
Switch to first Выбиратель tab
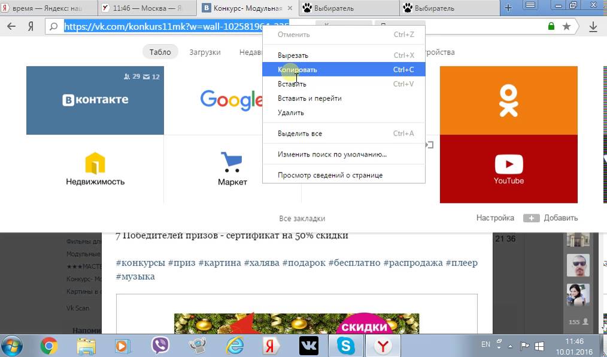click(348, 8)
